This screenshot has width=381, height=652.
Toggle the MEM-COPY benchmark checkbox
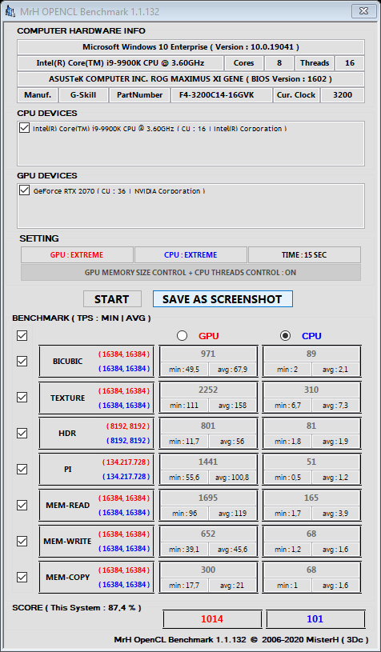22,577
